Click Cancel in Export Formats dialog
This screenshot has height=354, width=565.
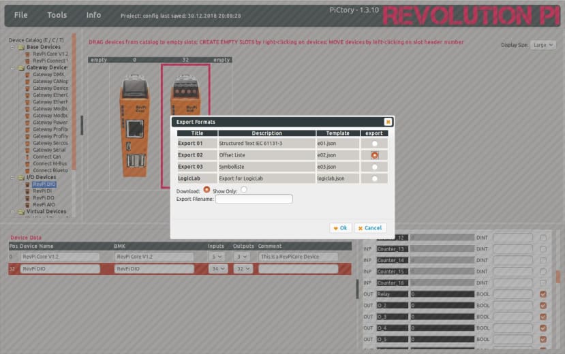point(370,228)
